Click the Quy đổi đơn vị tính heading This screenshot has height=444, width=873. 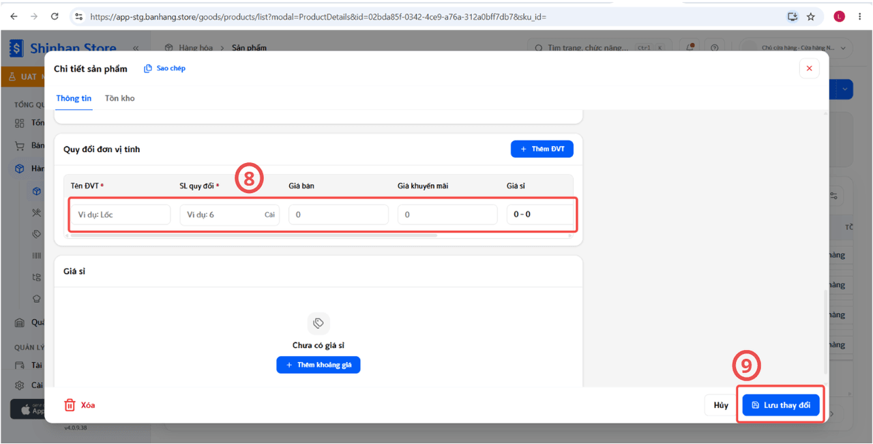(x=102, y=149)
